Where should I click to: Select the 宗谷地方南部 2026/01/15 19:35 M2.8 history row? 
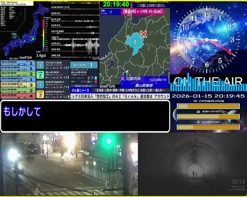point(18,69)
